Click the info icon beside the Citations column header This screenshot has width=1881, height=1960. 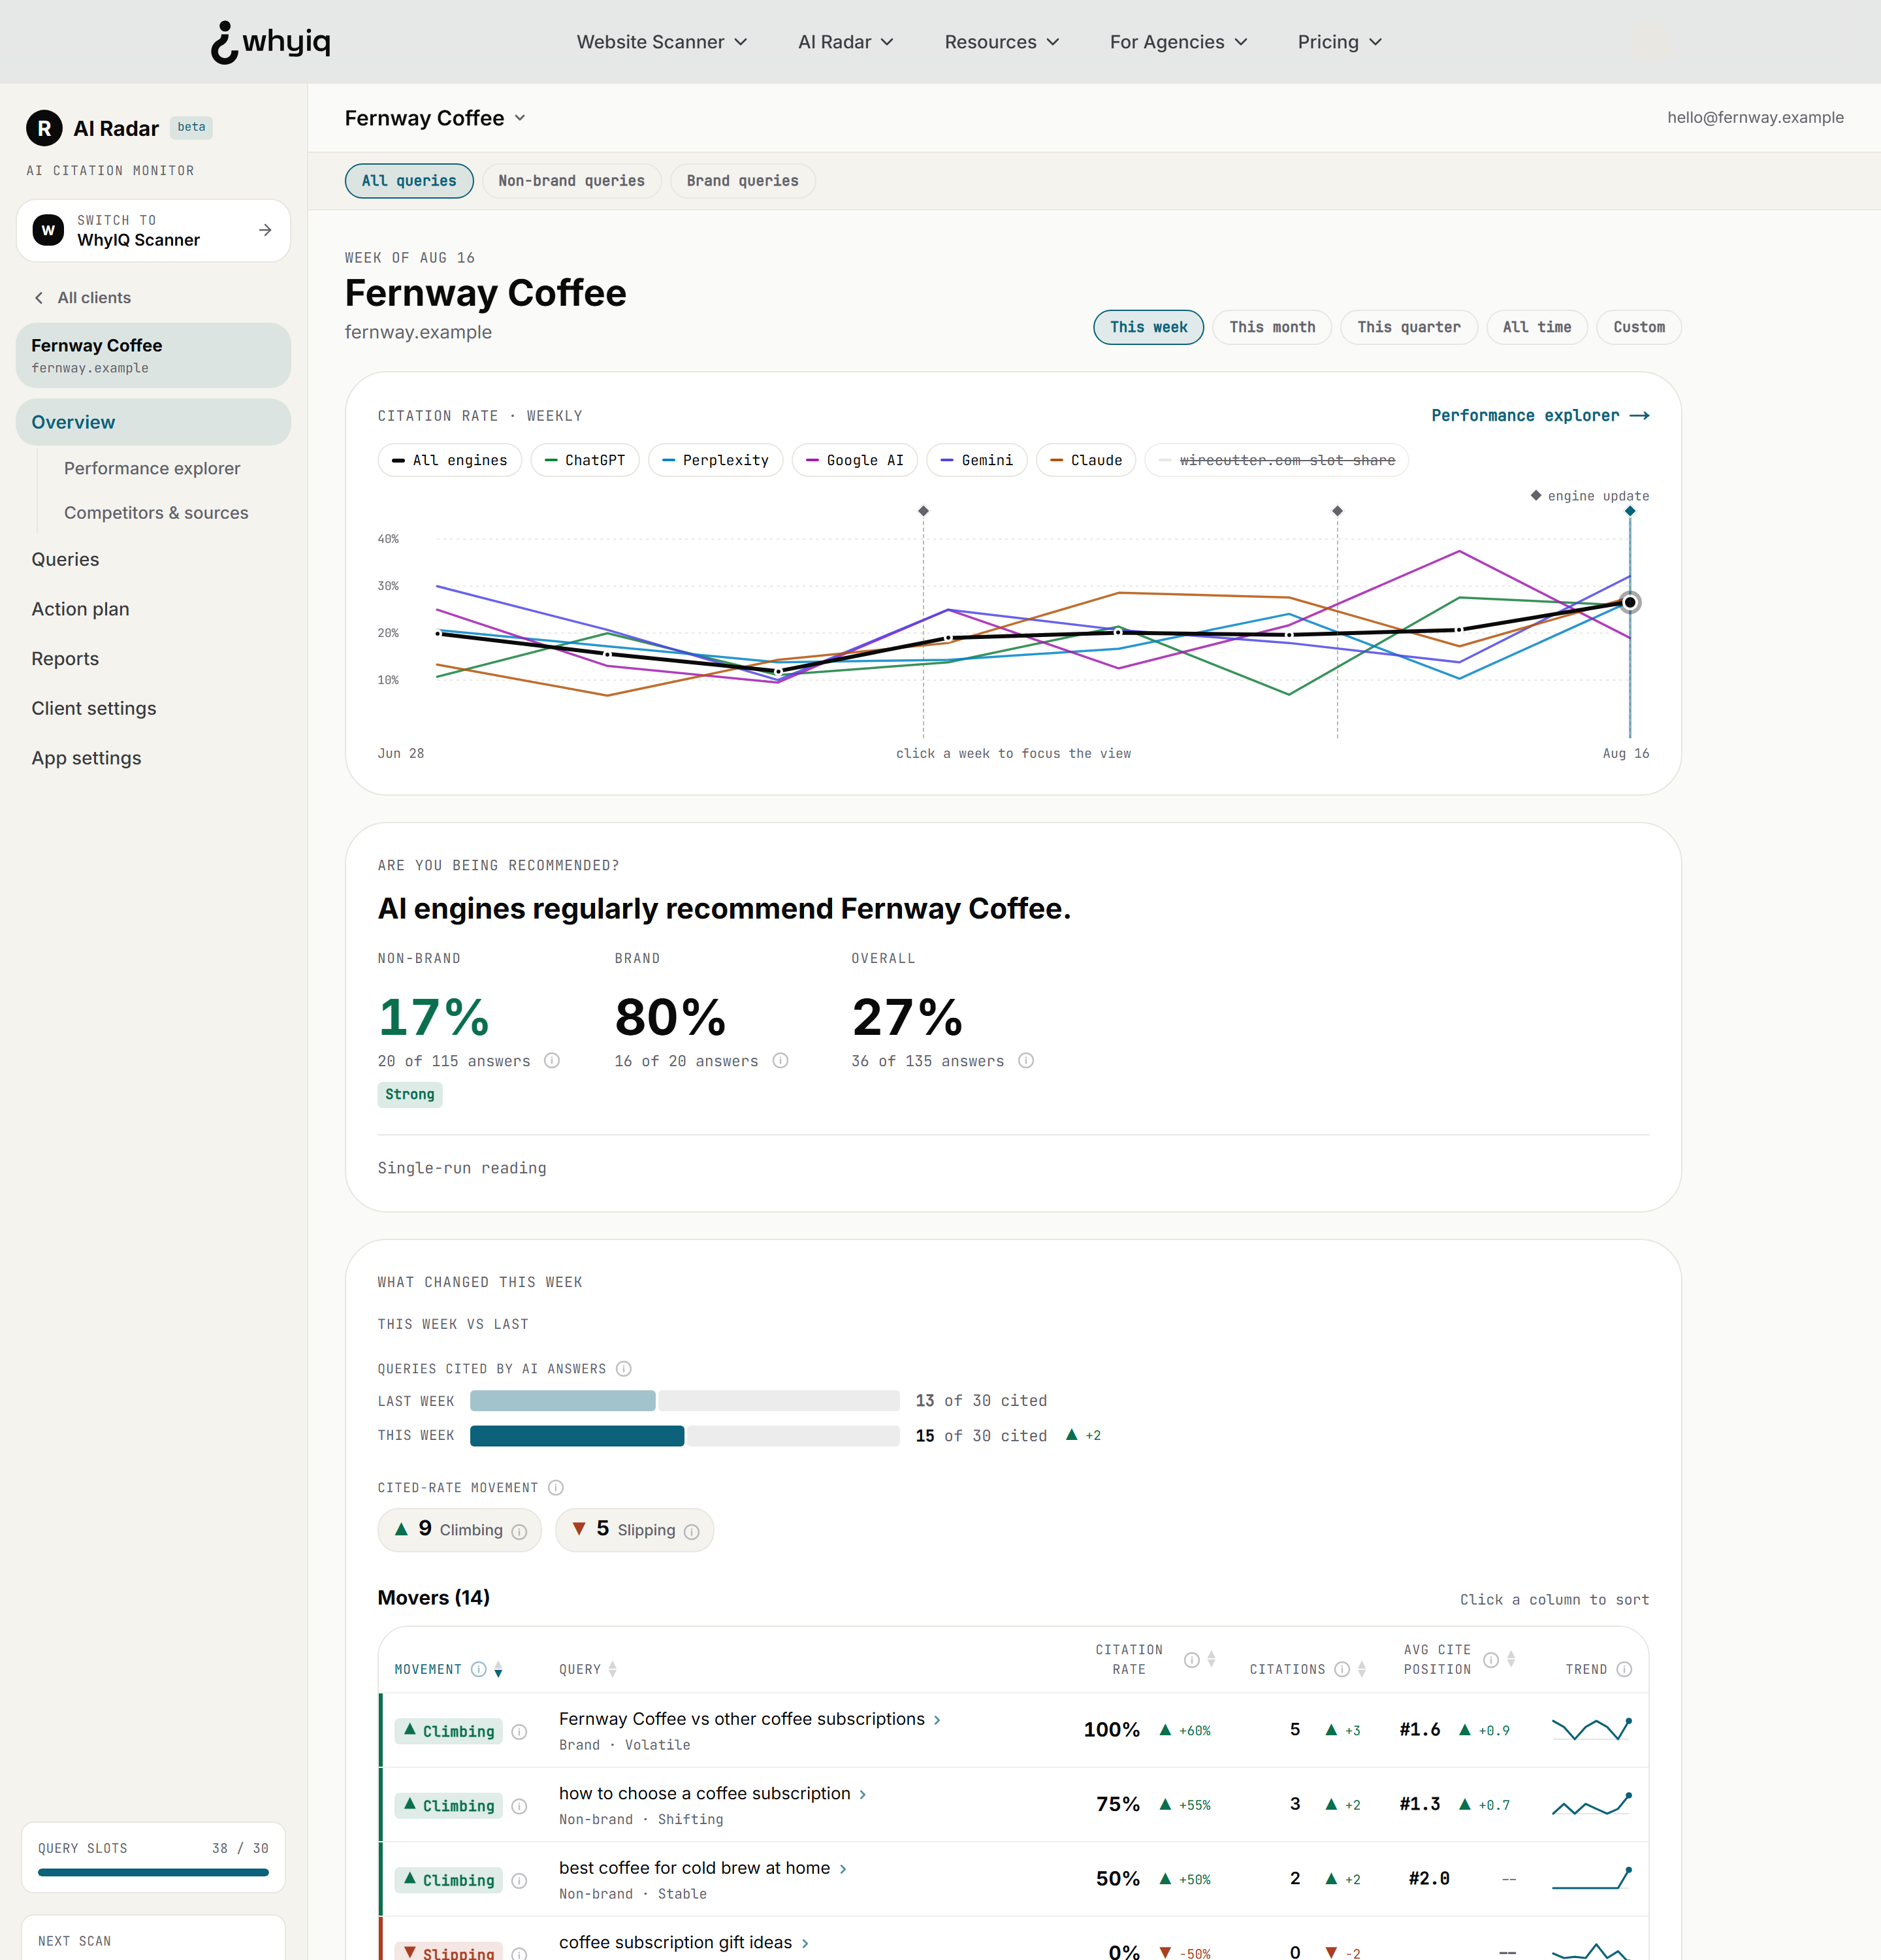point(1342,1669)
